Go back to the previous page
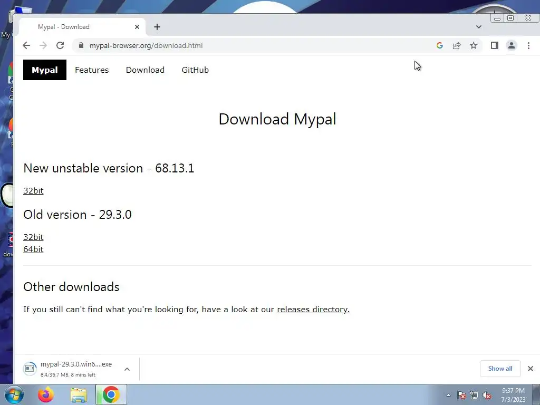This screenshot has width=540, height=405. 26,45
